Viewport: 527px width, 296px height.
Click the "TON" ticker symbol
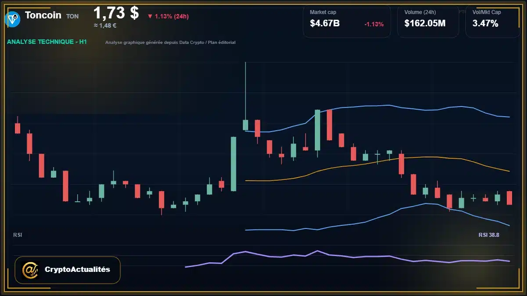point(72,16)
